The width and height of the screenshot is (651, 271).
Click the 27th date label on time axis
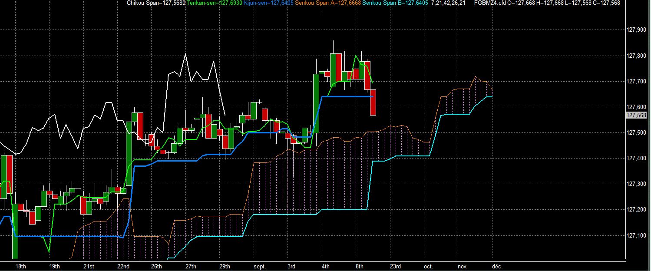click(190, 266)
